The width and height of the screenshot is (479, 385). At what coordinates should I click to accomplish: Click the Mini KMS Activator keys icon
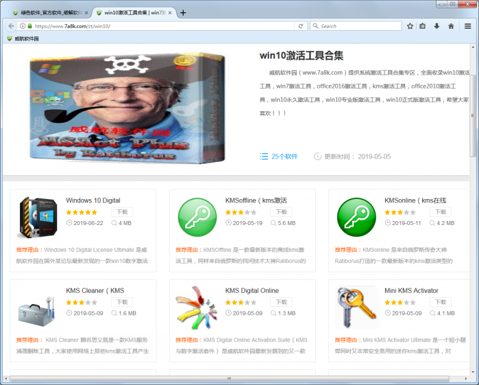tap(356, 307)
